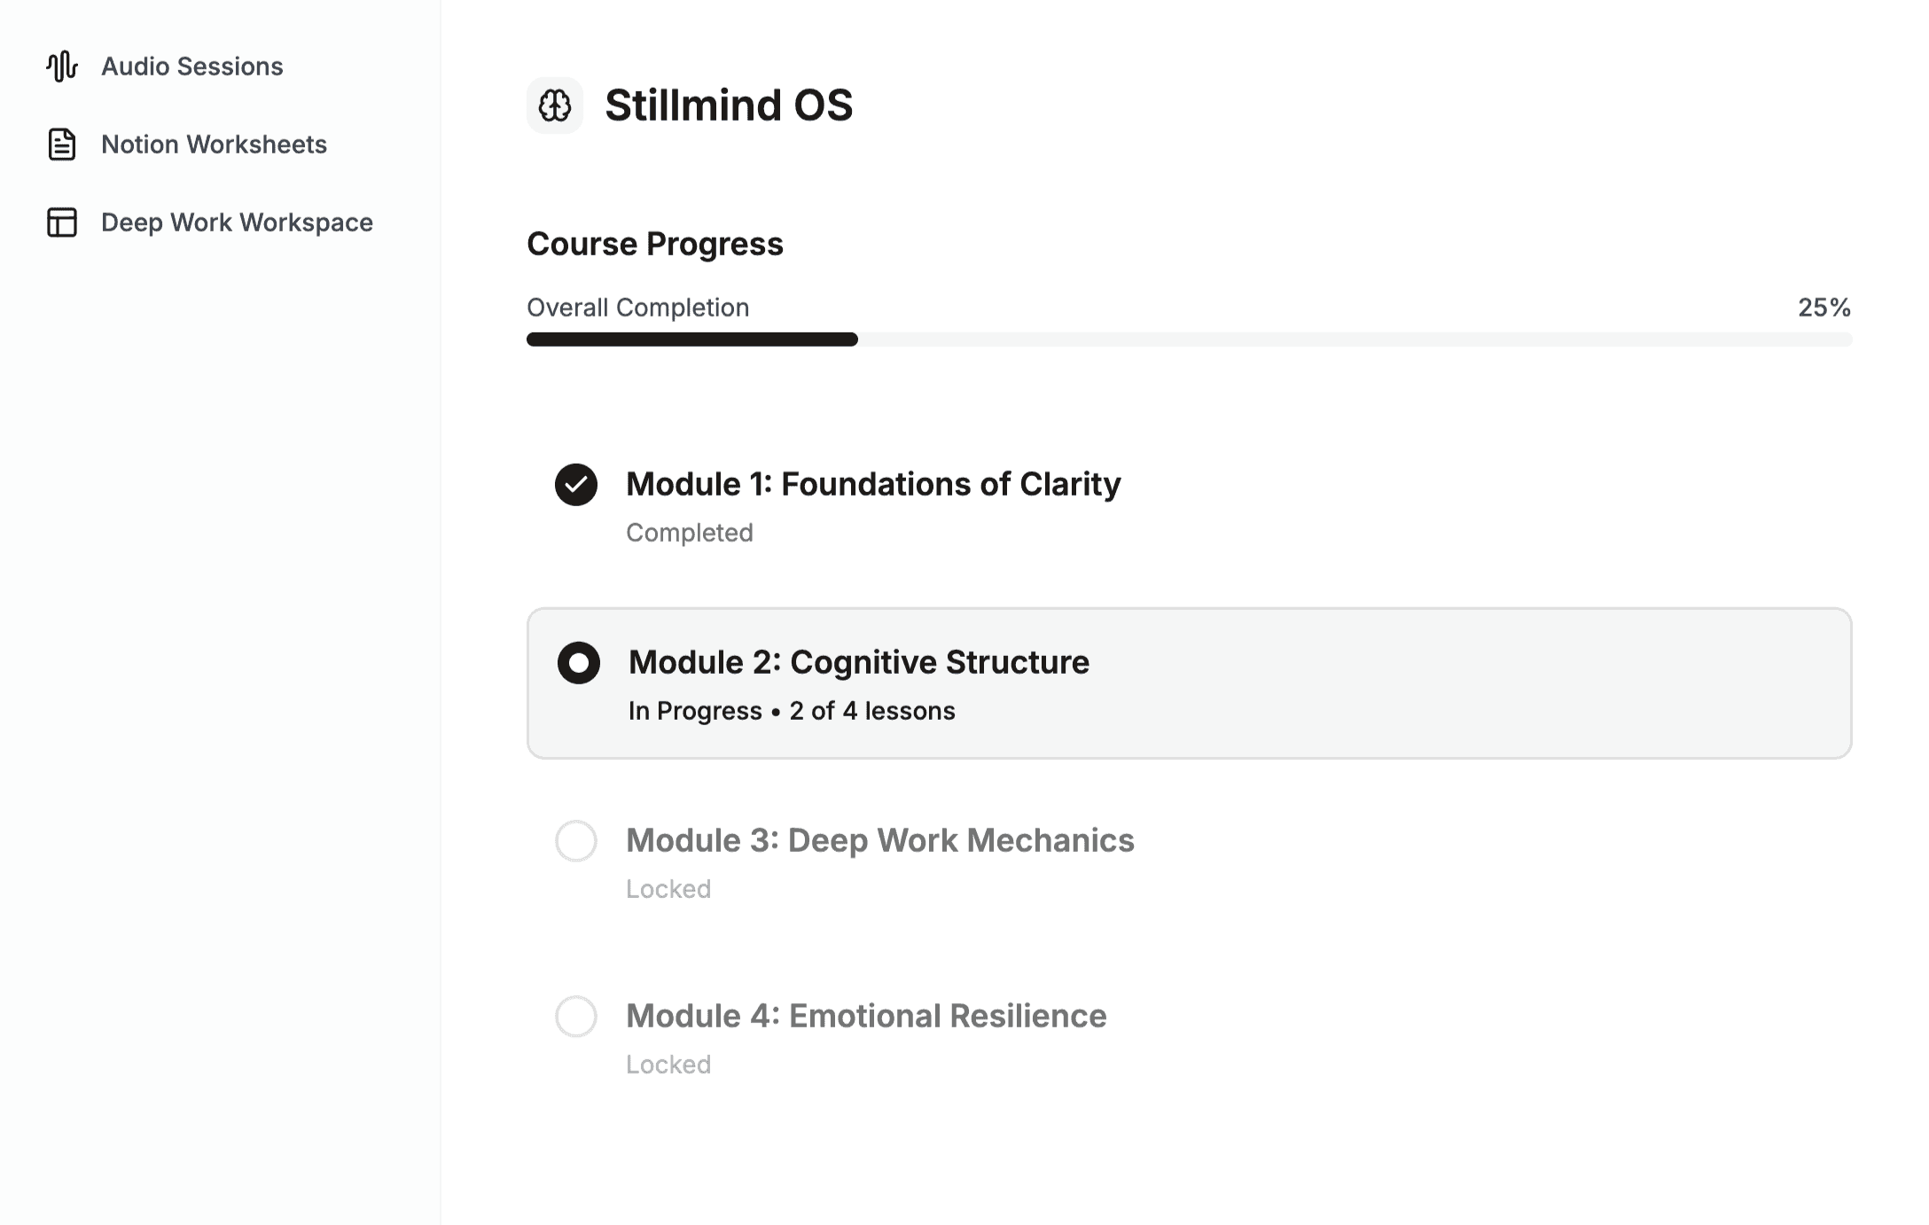Click the Notion Worksheets document icon

tap(61, 144)
